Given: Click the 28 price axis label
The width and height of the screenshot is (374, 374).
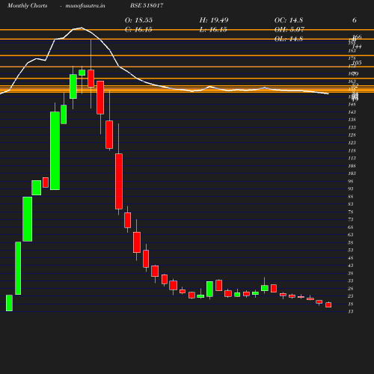Looking at the screenshot, I should [x=351, y=289].
